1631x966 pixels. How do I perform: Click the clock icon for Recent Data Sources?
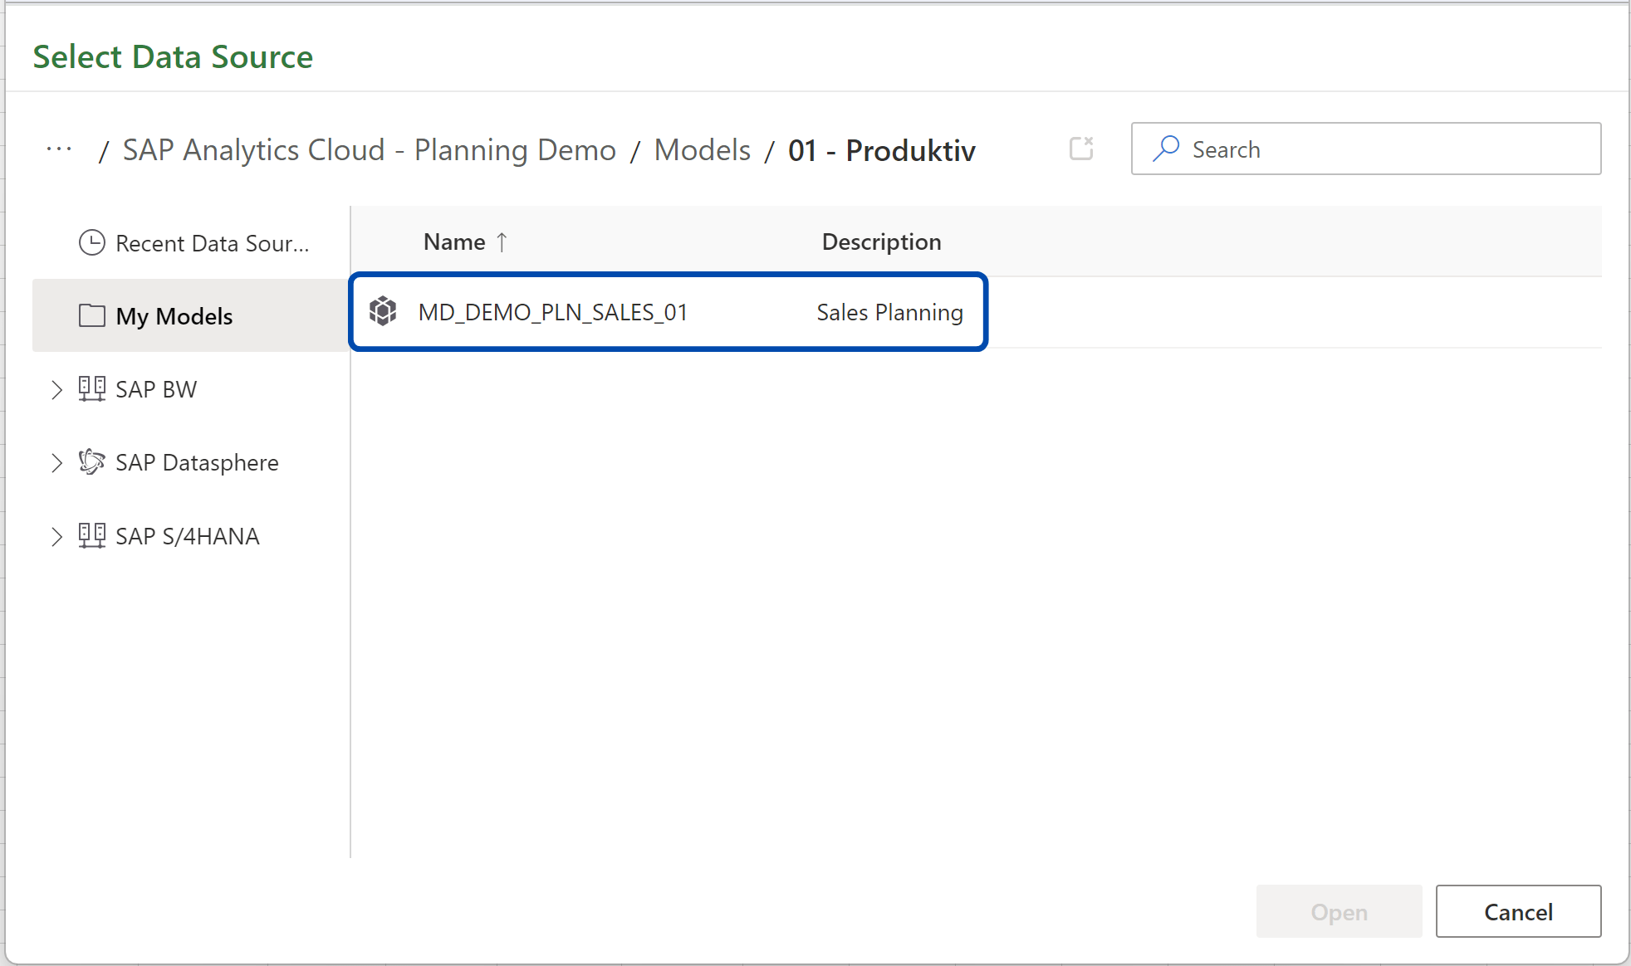[x=92, y=242]
